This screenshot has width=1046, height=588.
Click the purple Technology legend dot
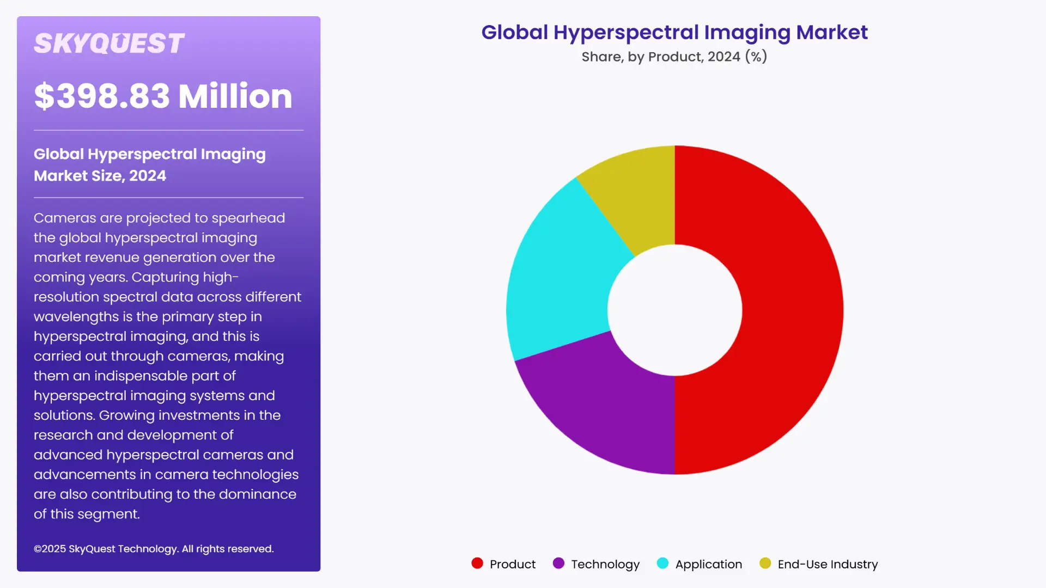(558, 564)
